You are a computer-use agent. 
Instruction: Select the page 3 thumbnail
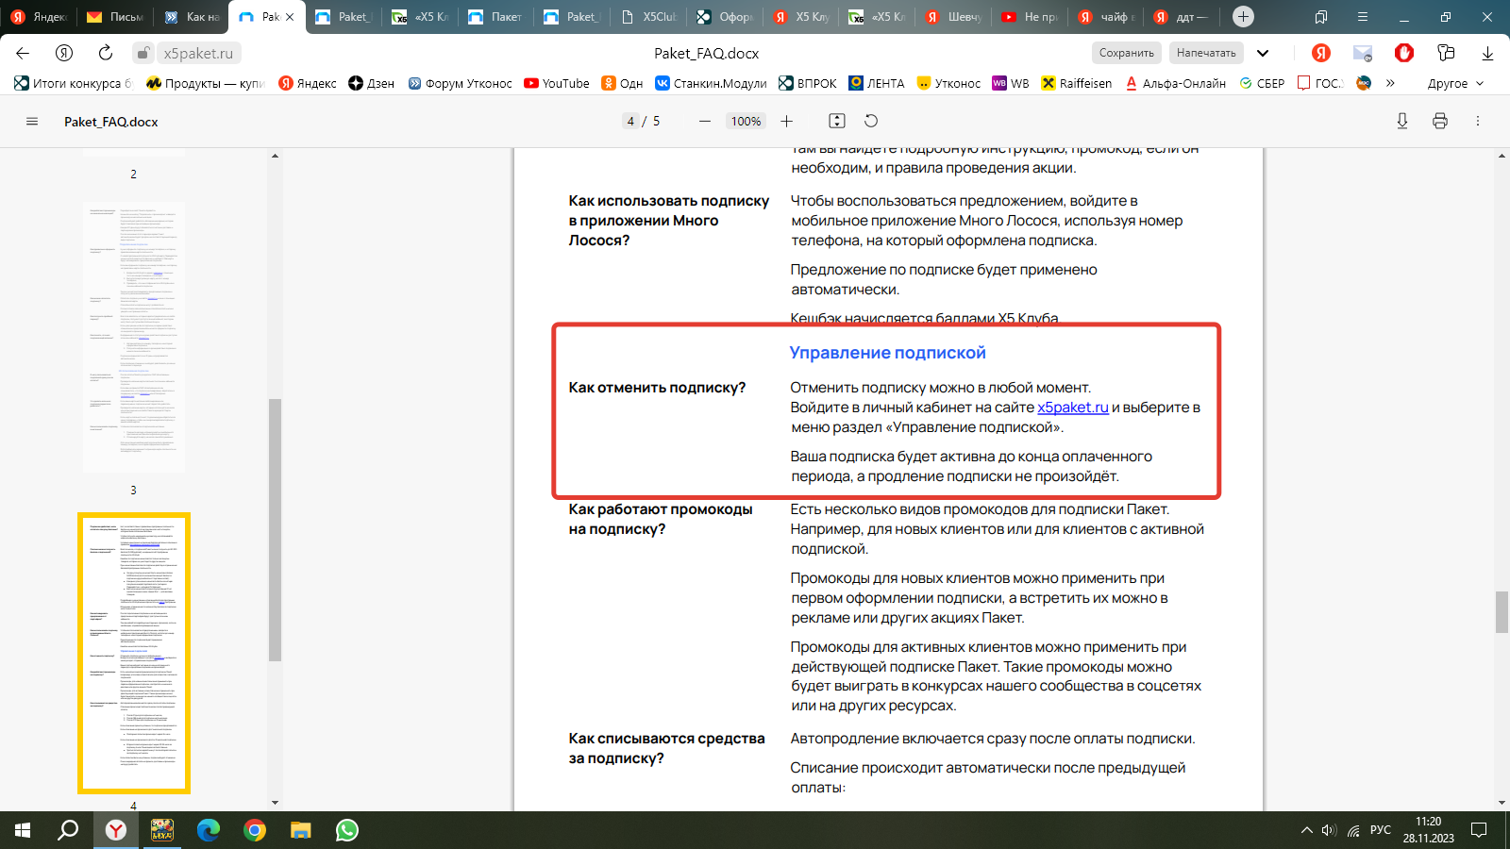click(x=133, y=337)
